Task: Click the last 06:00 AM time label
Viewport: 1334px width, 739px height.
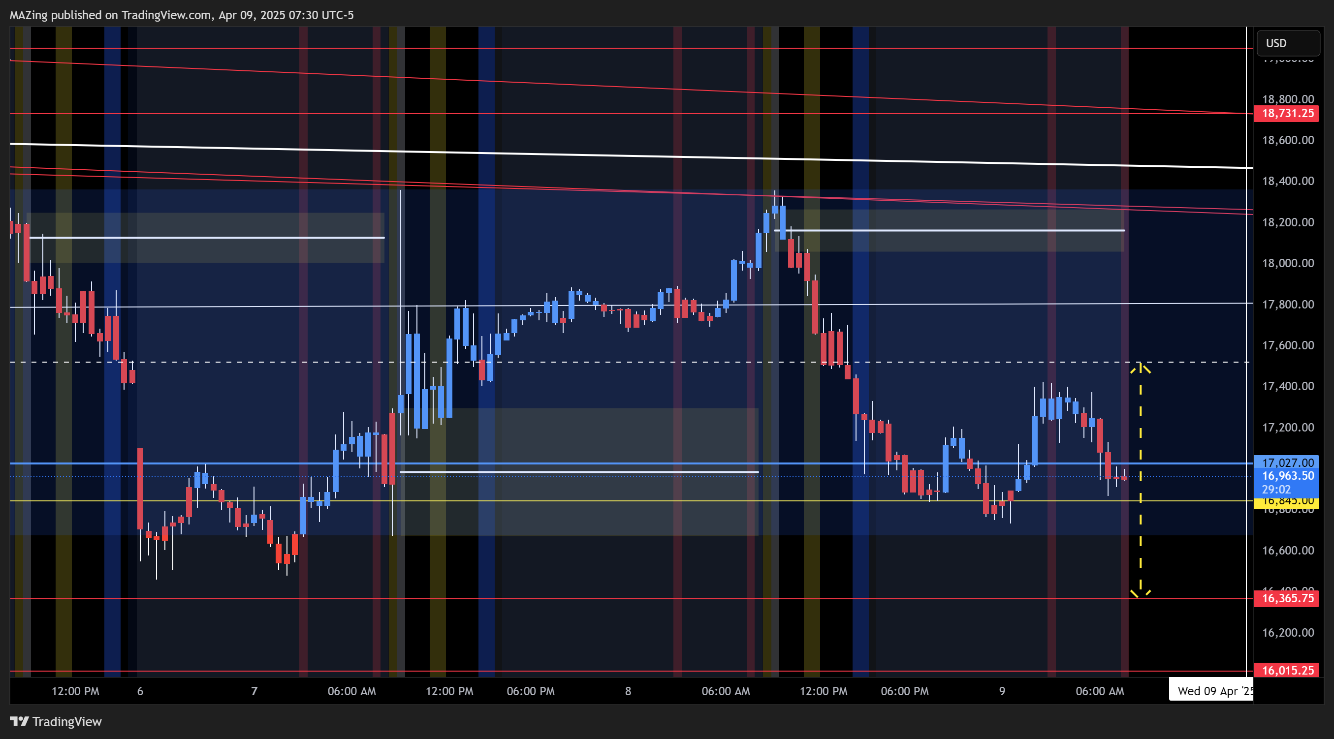Action: 1099,691
